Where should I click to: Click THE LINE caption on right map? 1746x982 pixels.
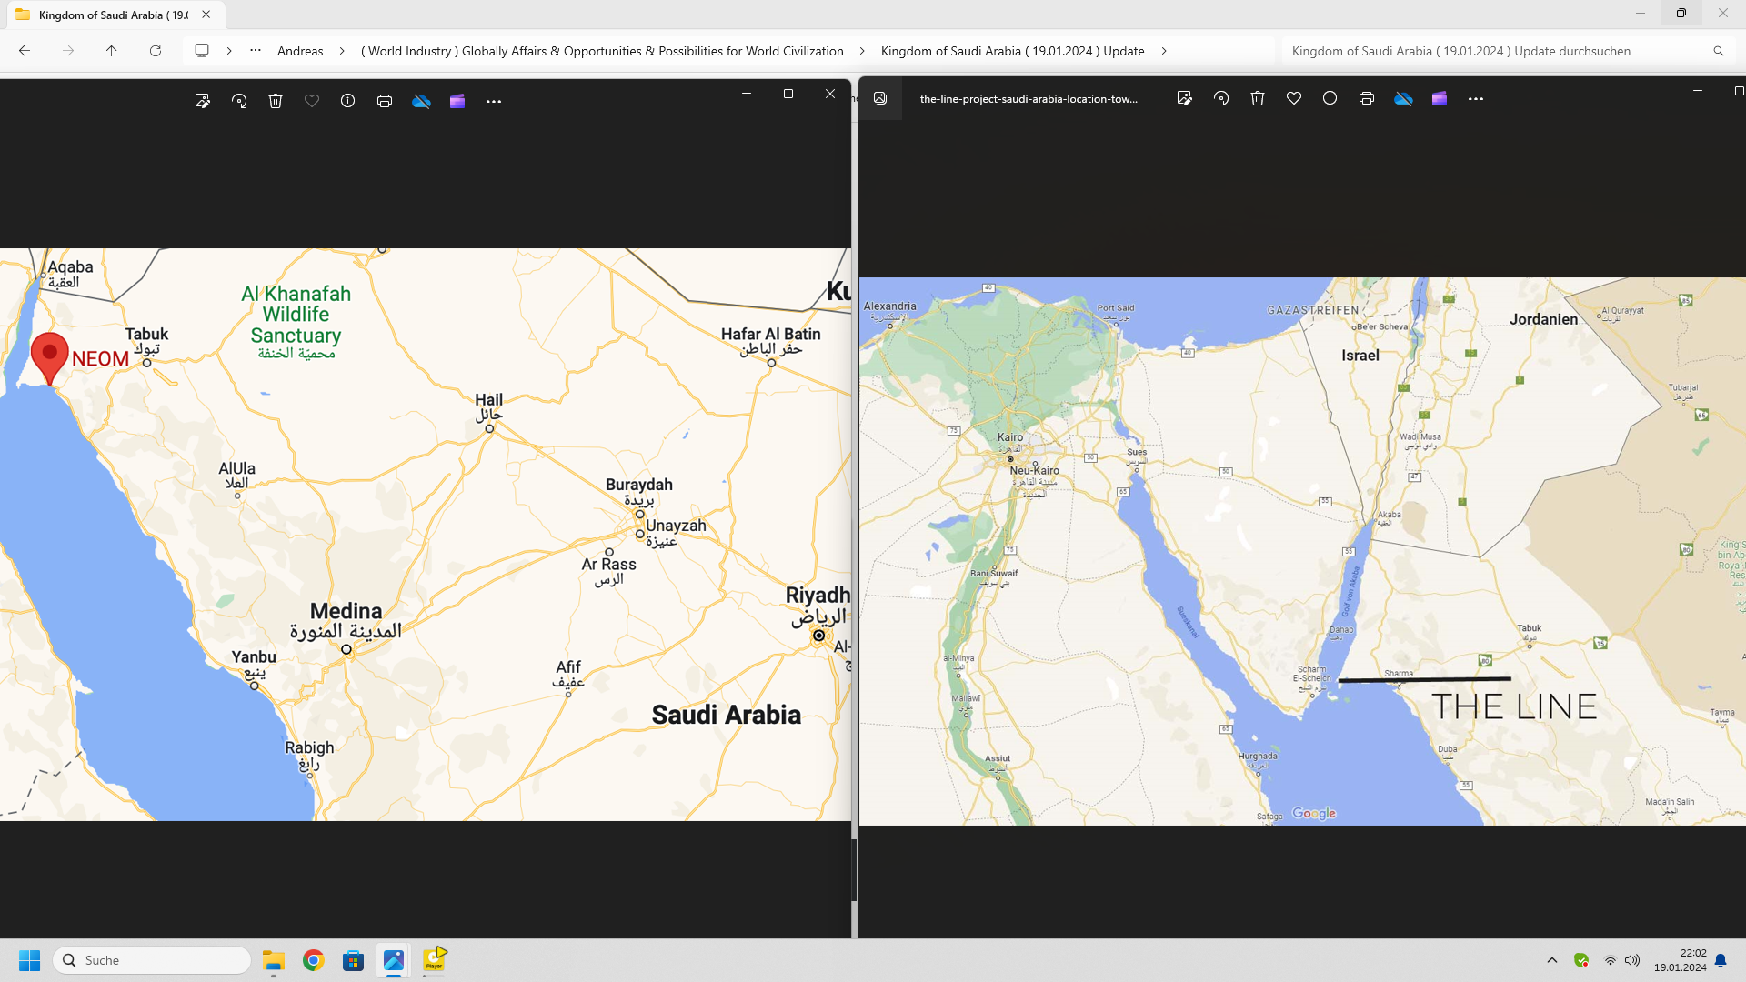pyautogui.click(x=1514, y=706)
